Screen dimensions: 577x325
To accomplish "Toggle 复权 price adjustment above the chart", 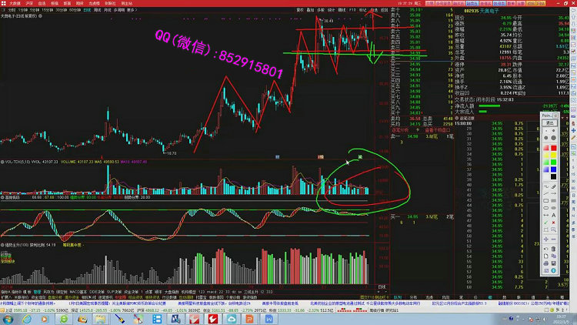I will pyautogui.click(x=299, y=11).
